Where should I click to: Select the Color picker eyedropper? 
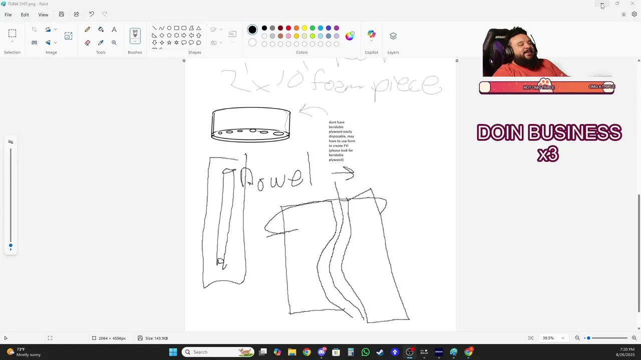101,42
